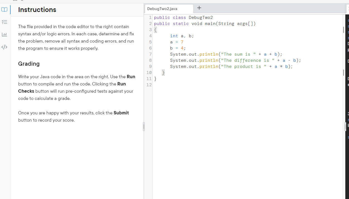349x199 pixels.
Task: Click the 'The sum is' println line
Action: 226,54
